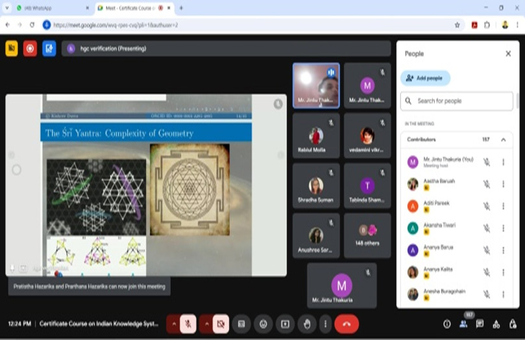Click the Add people button
Image resolution: width=525 pixels, height=340 pixels.
tap(425, 78)
